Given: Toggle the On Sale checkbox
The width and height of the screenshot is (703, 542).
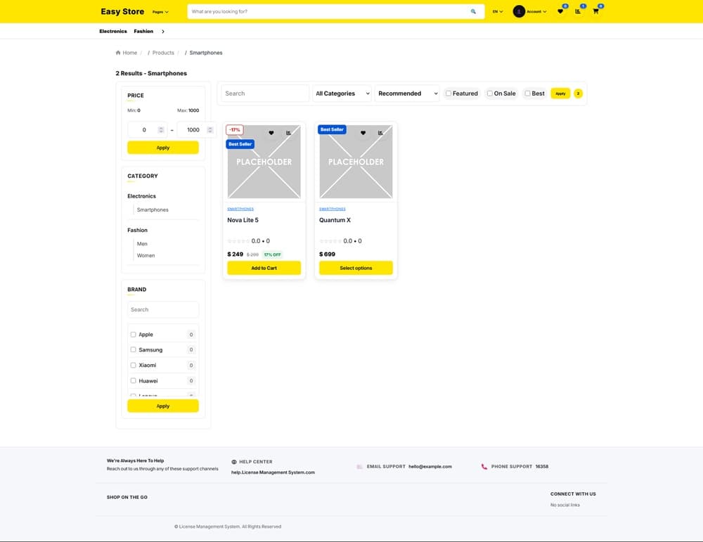Looking at the screenshot, I should [x=490, y=93].
